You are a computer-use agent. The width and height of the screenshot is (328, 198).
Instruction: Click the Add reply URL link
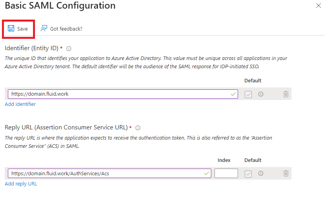pyautogui.click(x=21, y=183)
